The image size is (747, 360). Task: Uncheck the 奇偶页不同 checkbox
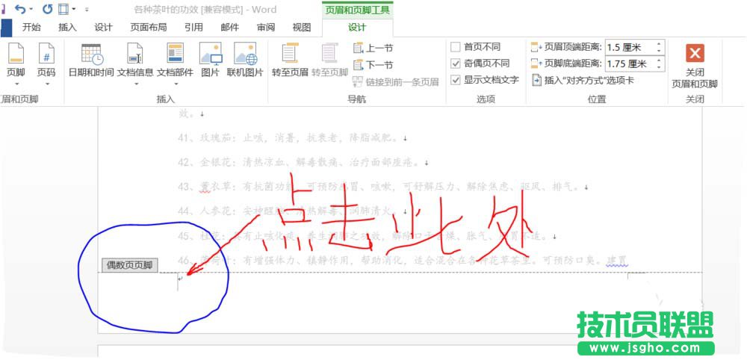456,63
